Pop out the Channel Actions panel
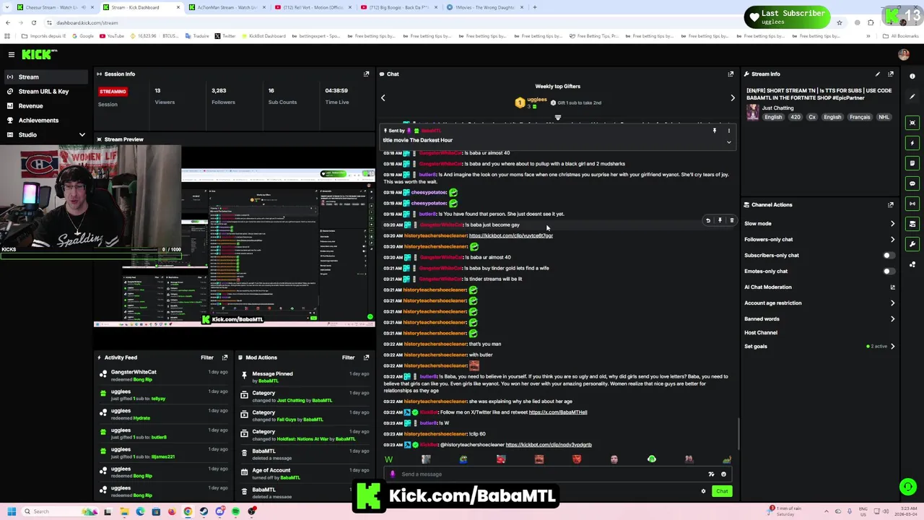This screenshot has height=520, width=924. pyautogui.click(x=891, y=204)
